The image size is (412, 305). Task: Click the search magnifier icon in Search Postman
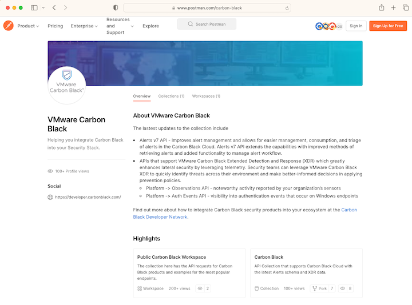pos(191,24)
